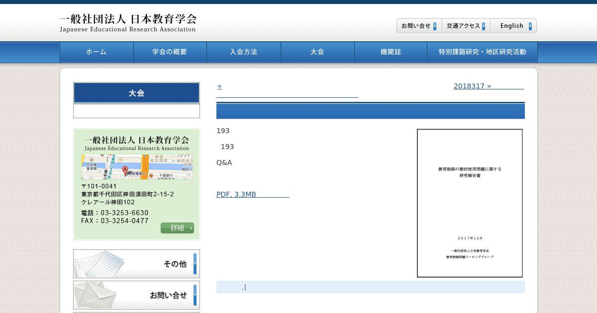Screen dimensions: 597x313
Task: Click the 交通アクセス header button
Action: (x=466, y=26)
